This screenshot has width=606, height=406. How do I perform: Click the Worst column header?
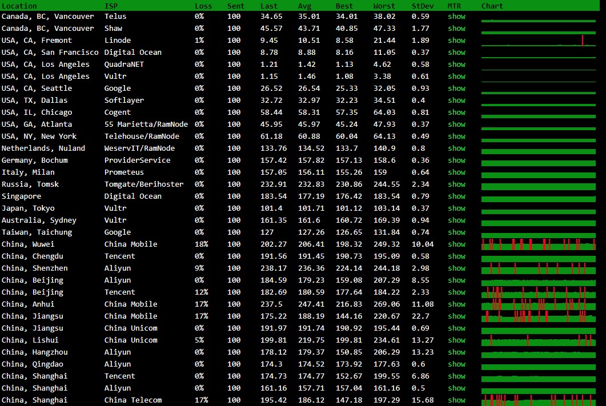384,6
